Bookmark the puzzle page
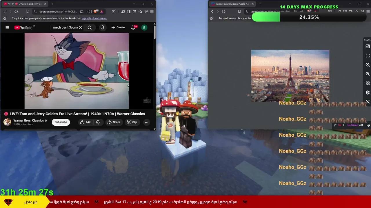 239,12
